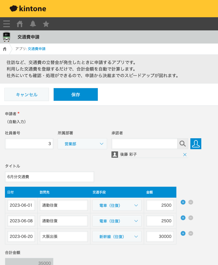
Task: Open the user picker icon
Action: point(196,144)
